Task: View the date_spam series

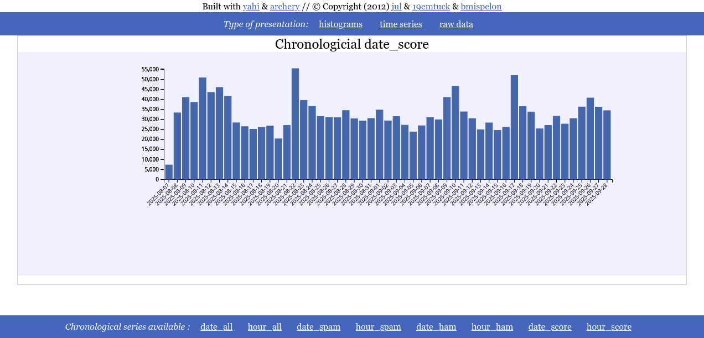Action: click(x=318, y=327)
